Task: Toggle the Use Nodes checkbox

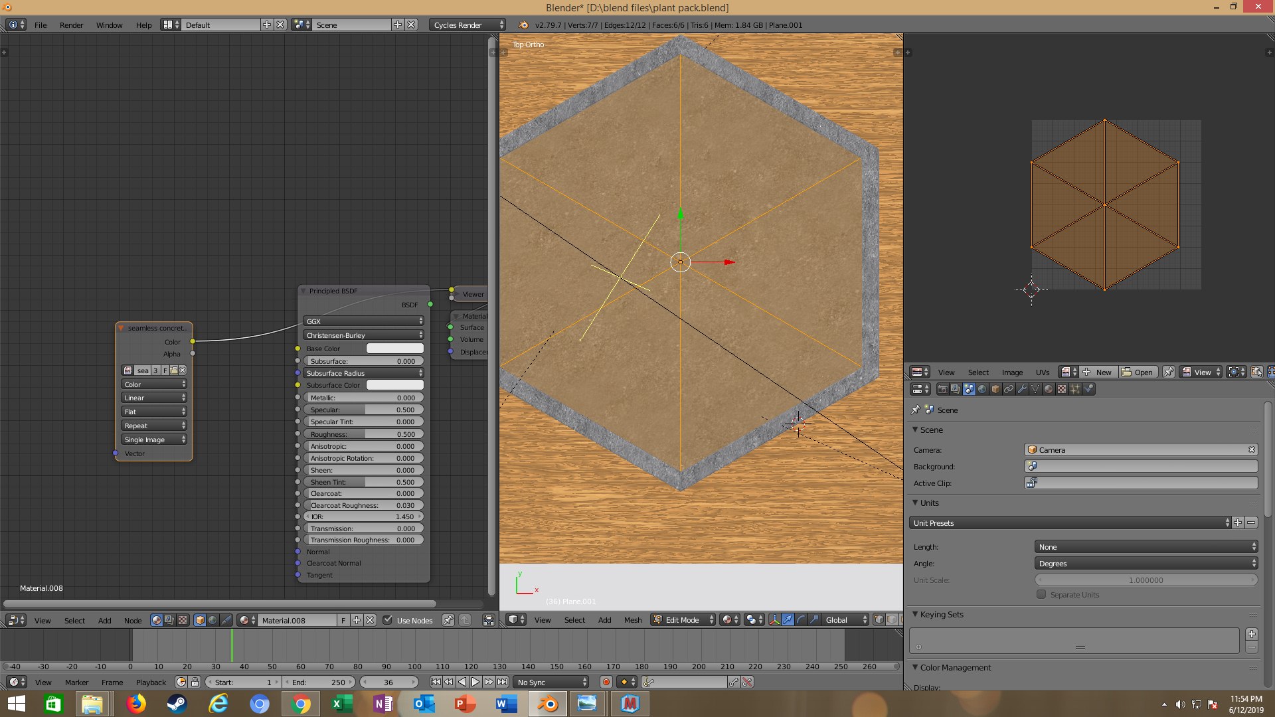Action: tap(388, 620)
